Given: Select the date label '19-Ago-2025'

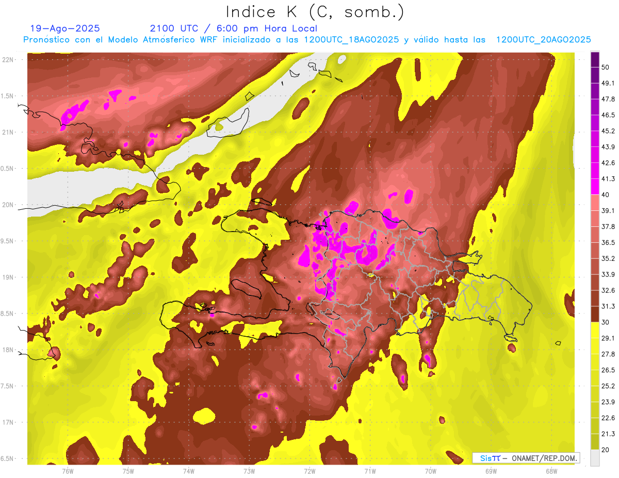Looking at the screenshot, I should pos(65,28).
